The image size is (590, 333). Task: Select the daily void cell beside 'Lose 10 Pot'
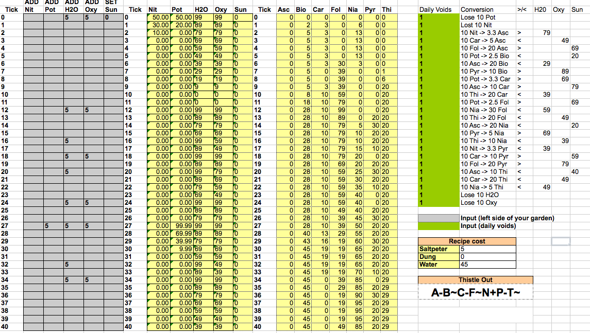(x=439, y=17)
